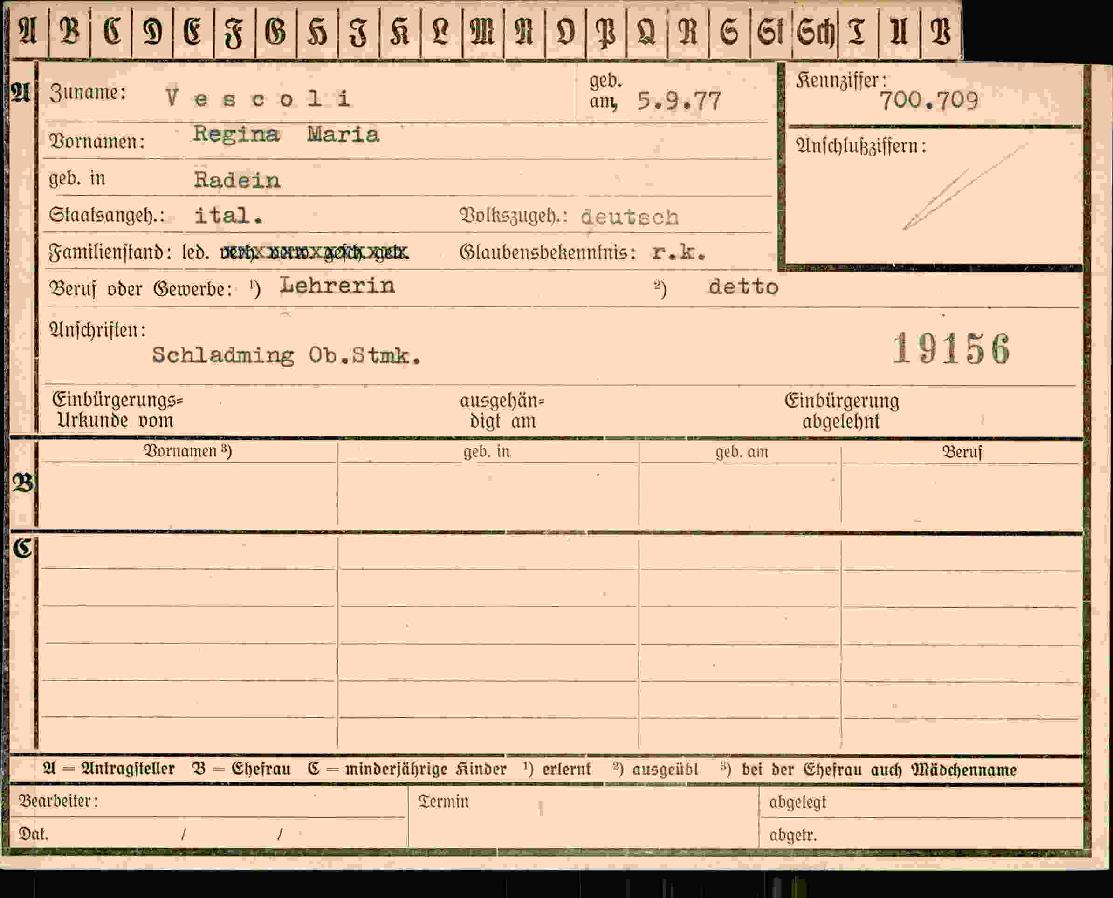The height and width of the screenshot is (898, 1113).
Task: Click the 'Kennziffer:' label
Action: tap(841, 80)
